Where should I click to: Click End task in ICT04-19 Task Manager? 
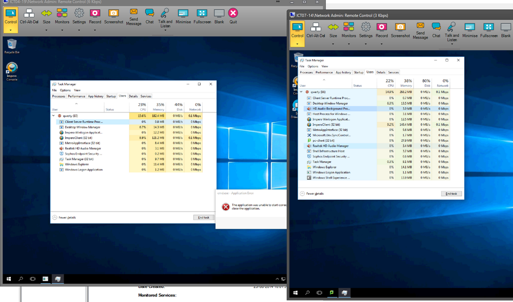pyautogui.click(x=204, y=217)
